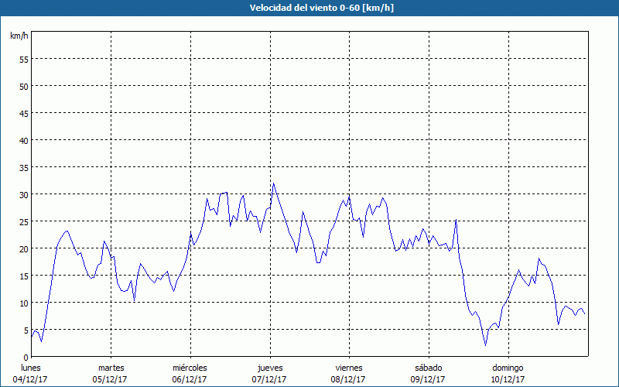Click the chart title "Velocidad del viento 0-60 [km/h]"
Viewport: 619px width, 387px height.
tap(309, 8)
